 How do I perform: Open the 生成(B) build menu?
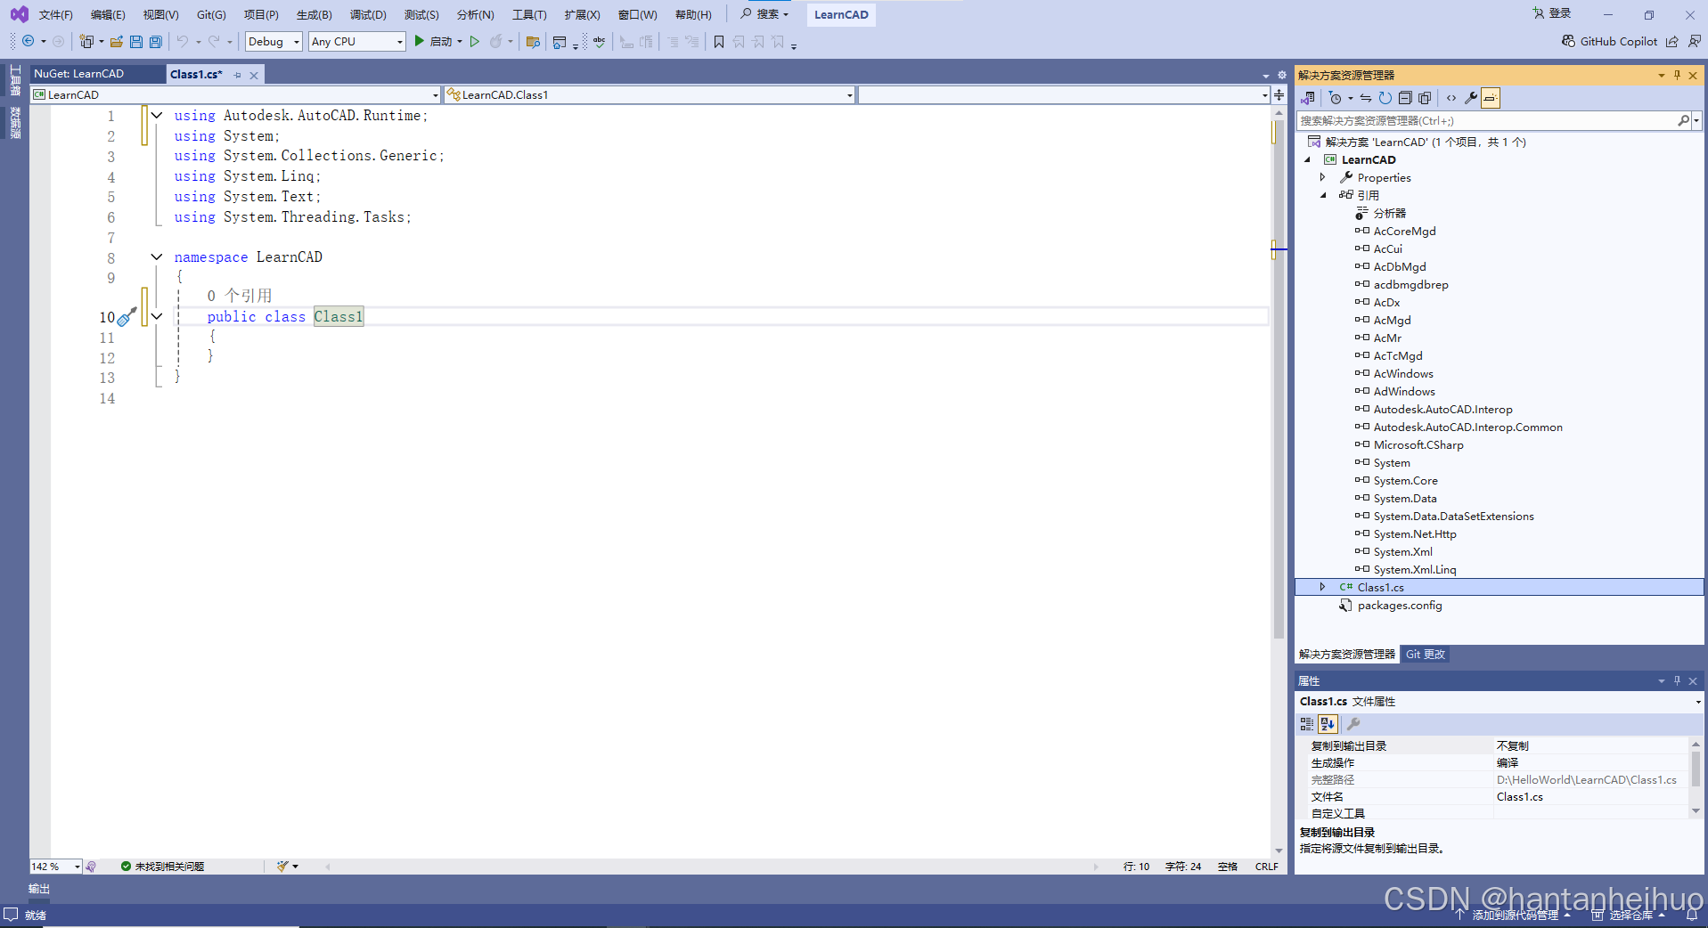pos(314,14)
